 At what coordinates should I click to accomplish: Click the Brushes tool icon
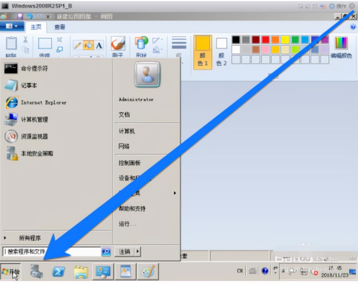click(118, 44)
